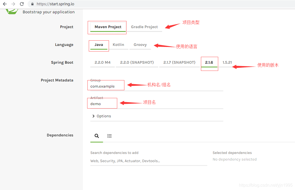The image size is (295, 190).
Task: Click the browser forward arrow
Action: [13, 4]
